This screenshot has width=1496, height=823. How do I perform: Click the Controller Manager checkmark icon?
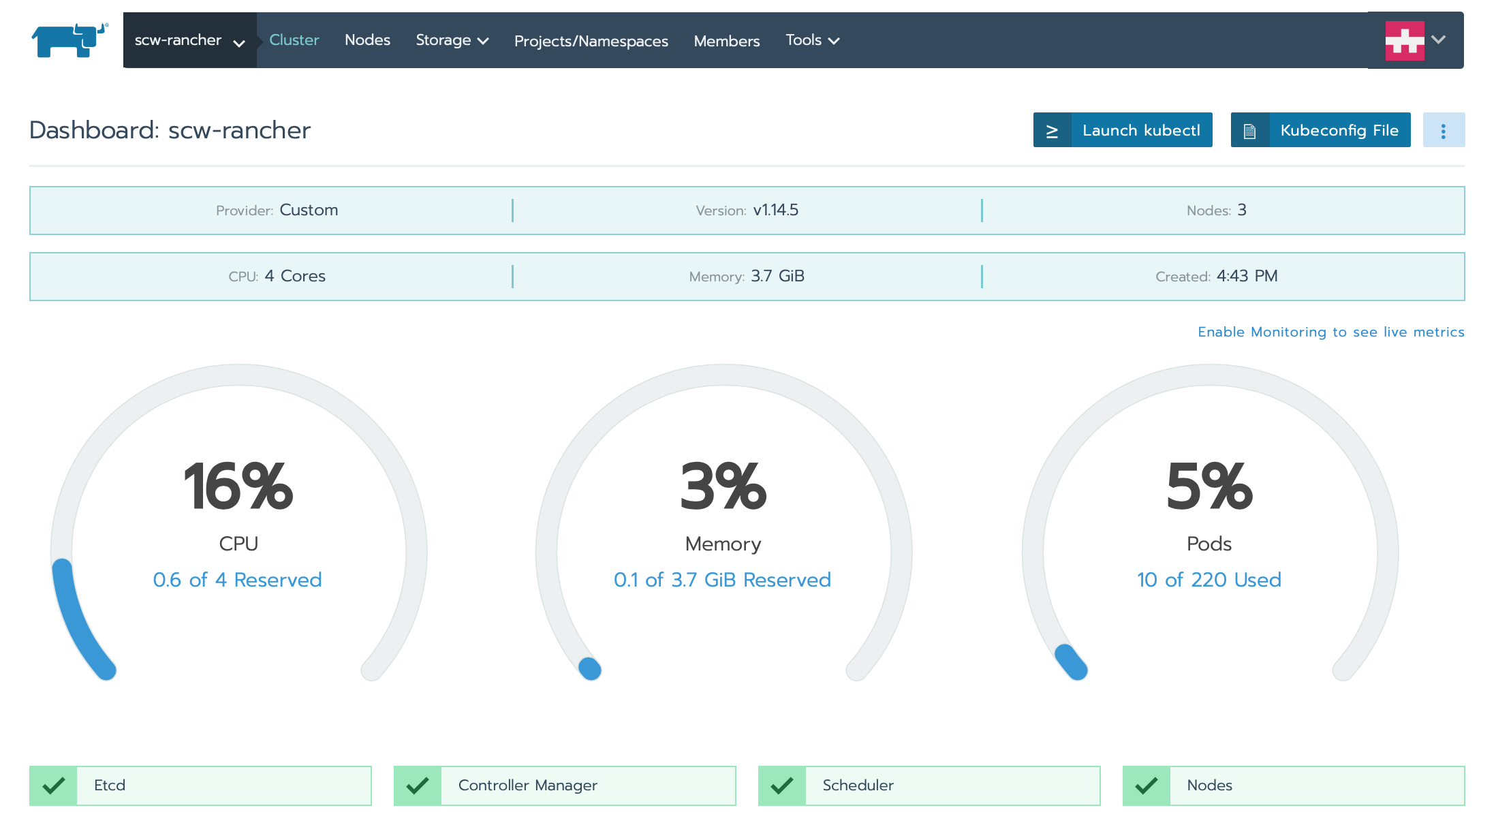pyautogui.click(x=418, y=786)
